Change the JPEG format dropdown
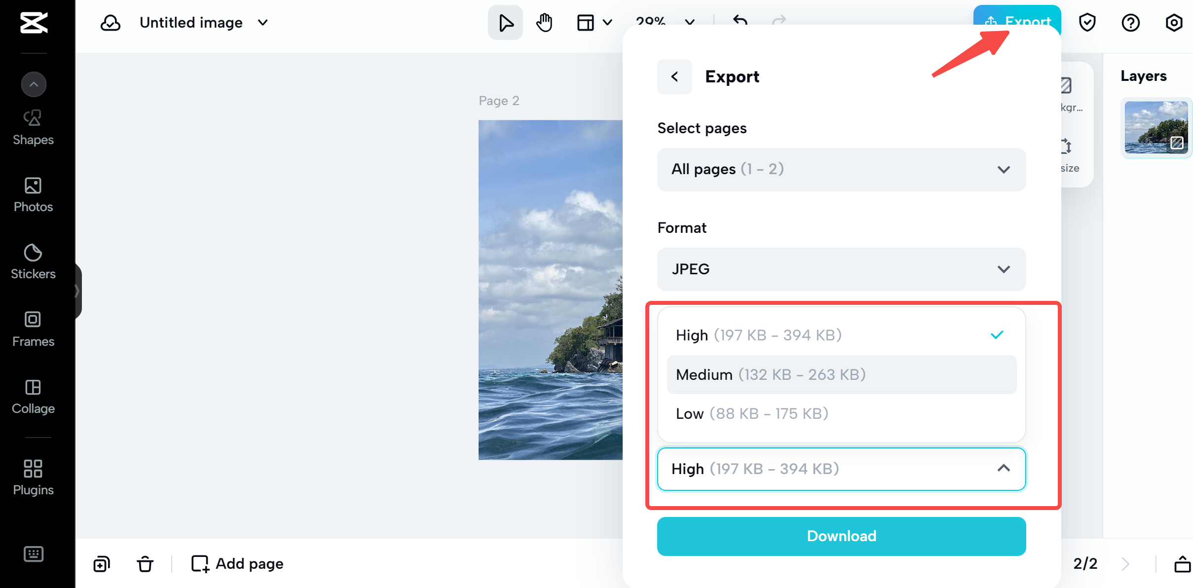This screenshot has height=588, width=1193. [841, 269]
